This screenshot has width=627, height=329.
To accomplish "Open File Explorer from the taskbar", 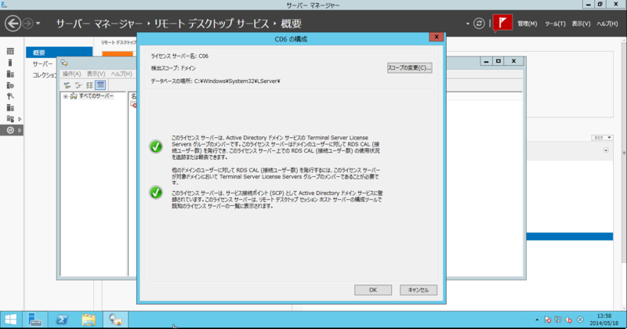I will [89, 320].
